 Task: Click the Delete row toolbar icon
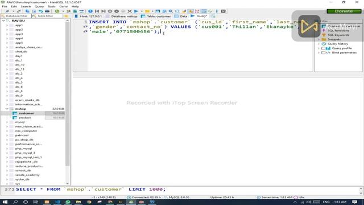coord(117,11)
